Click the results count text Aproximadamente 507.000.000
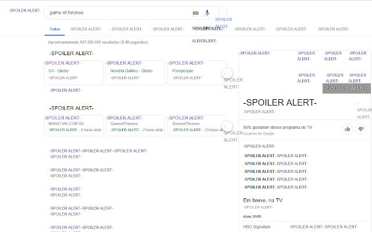The width and height of the screenshot is (372, 232). tap(98, 42)
